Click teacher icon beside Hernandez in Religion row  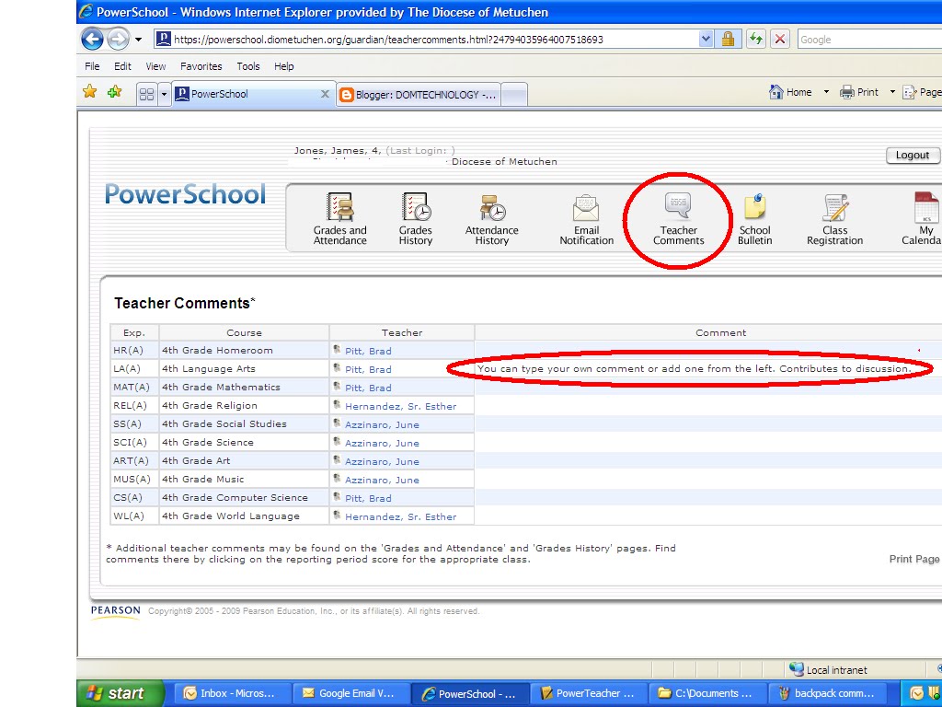(x=337, y=405)
